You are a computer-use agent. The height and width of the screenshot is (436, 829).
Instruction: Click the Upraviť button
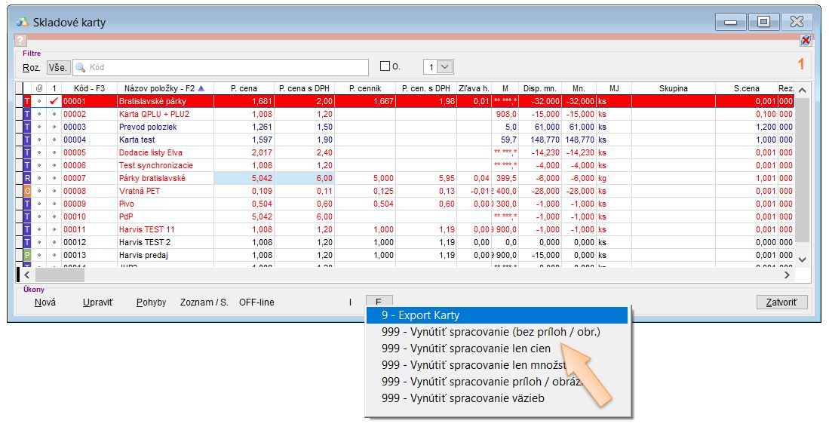pos(97,302)
